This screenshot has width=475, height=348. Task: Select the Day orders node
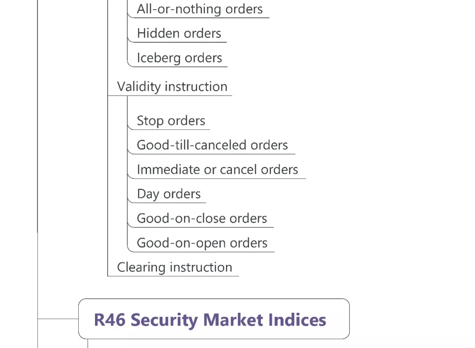(x=169, y=194)
